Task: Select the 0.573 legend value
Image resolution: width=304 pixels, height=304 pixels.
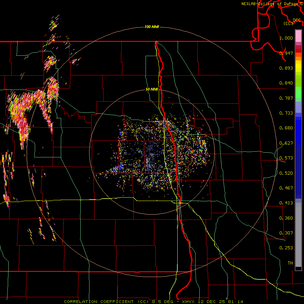Action: pos(286,158)
